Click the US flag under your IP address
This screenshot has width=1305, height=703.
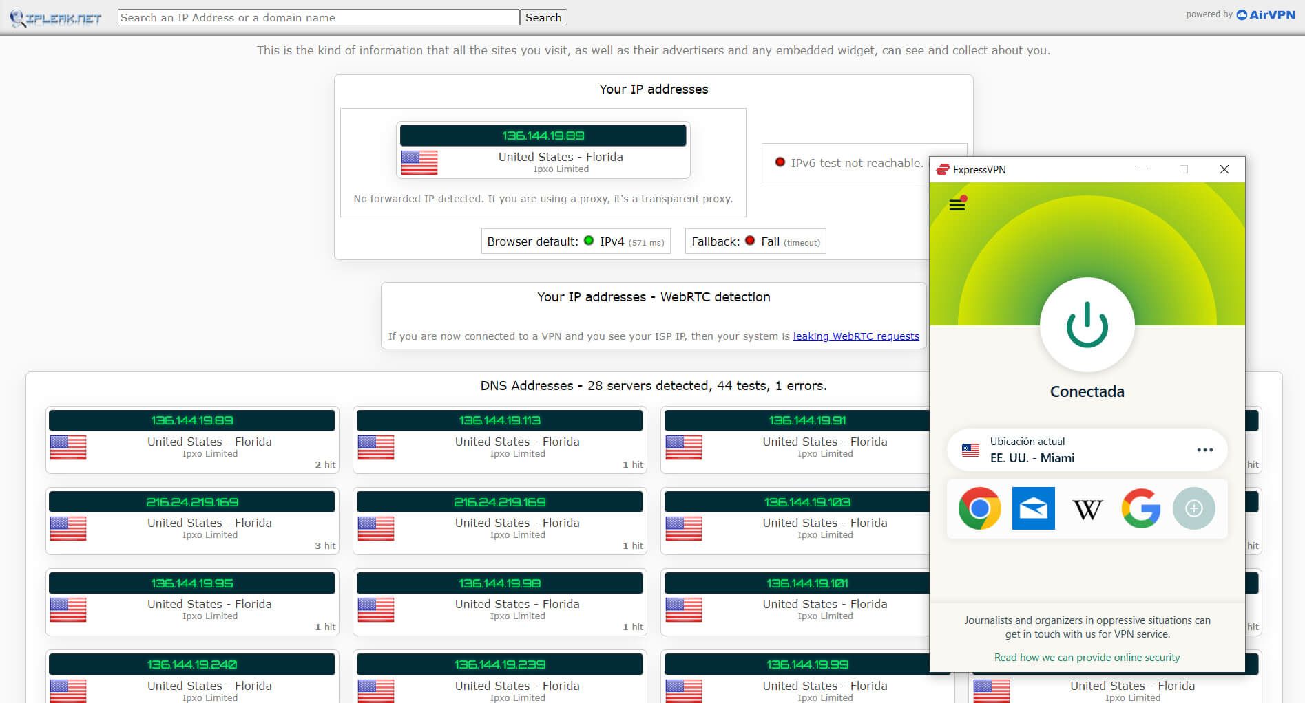419,163
